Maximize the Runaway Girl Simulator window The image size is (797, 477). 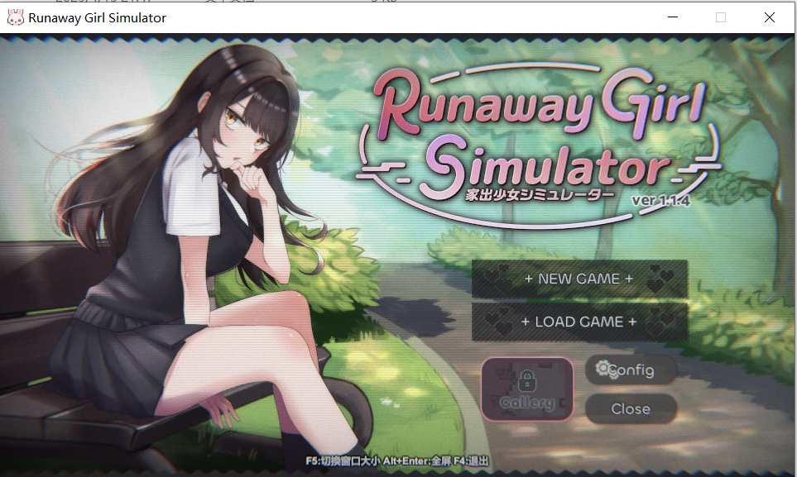point(721,17)
